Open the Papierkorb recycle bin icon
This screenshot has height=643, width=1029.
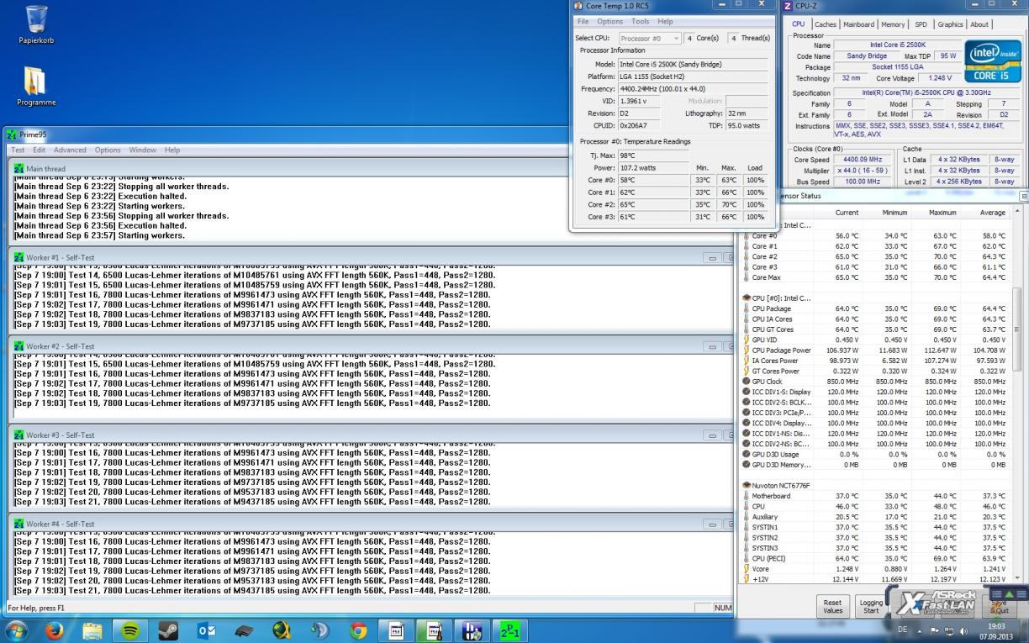pos(36,24)
